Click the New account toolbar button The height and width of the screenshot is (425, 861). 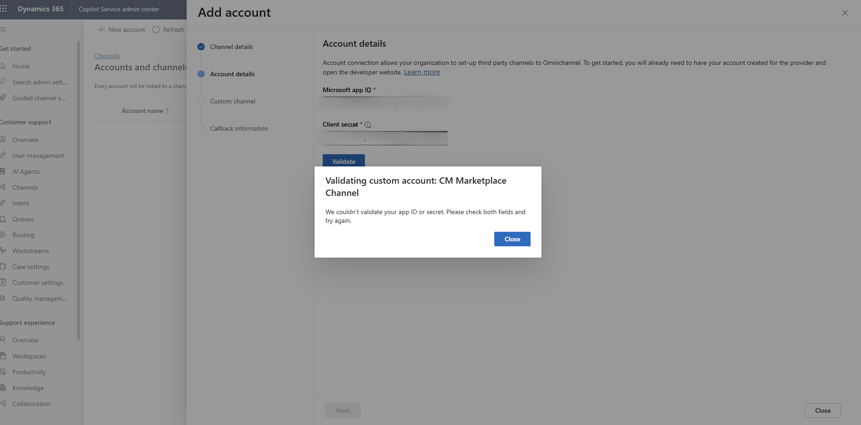coord(122,29)
